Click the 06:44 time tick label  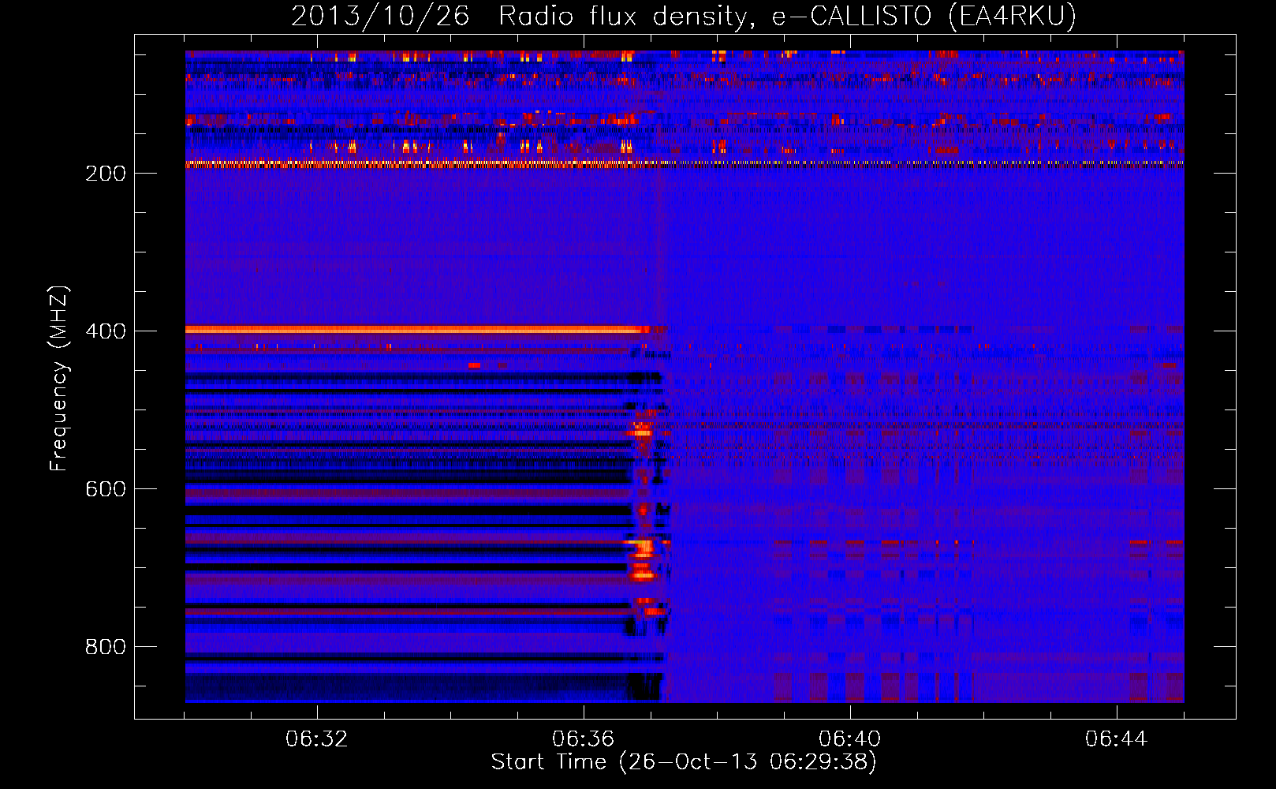(1117, 739)
